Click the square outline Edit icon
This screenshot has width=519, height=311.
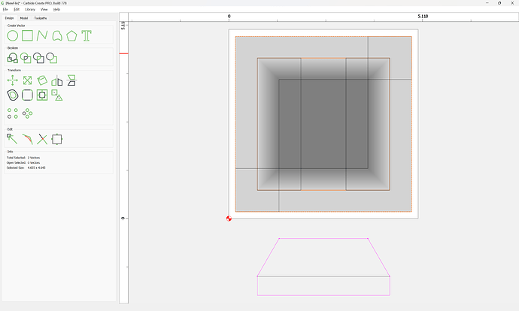point(57,139)
